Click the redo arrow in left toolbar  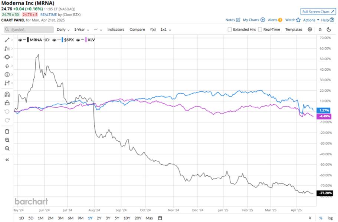7,120
